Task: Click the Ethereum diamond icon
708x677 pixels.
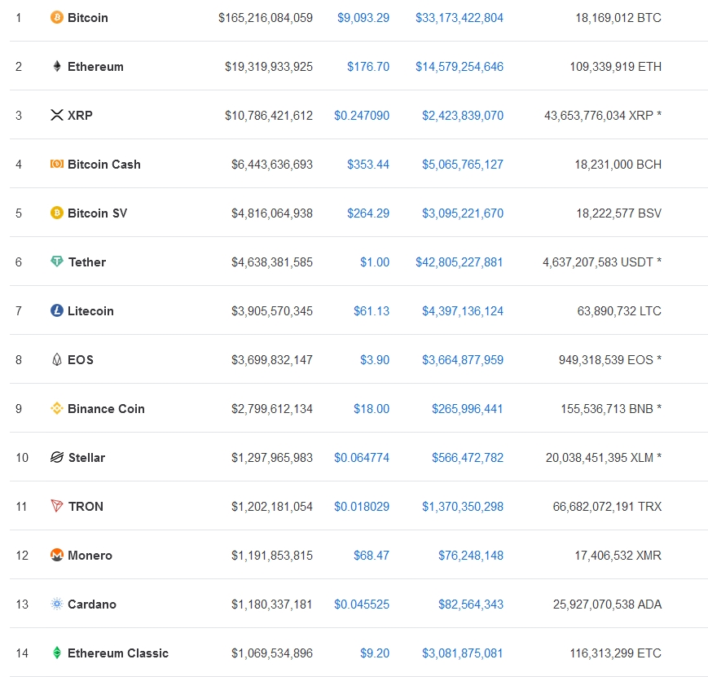Action: click(56, 66)
